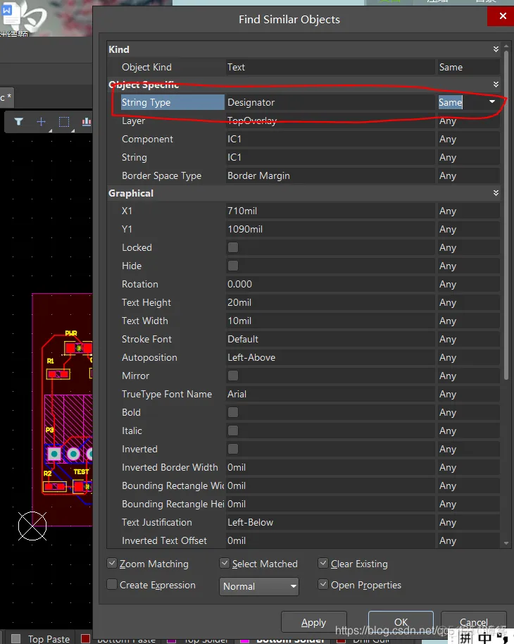This screenshot has width=514, height=644.
Task: Click the Chinese input mode indicator
Action: [x=484, y=638]
